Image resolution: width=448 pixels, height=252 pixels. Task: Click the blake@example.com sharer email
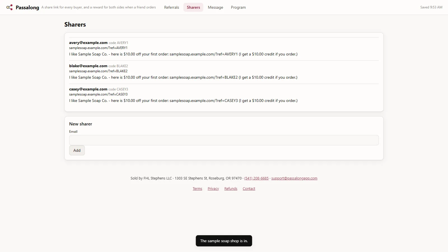88,66
